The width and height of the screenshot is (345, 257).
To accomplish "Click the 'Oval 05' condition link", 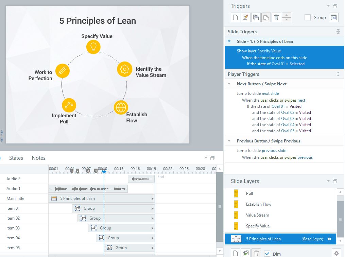I will pos(288,131).
